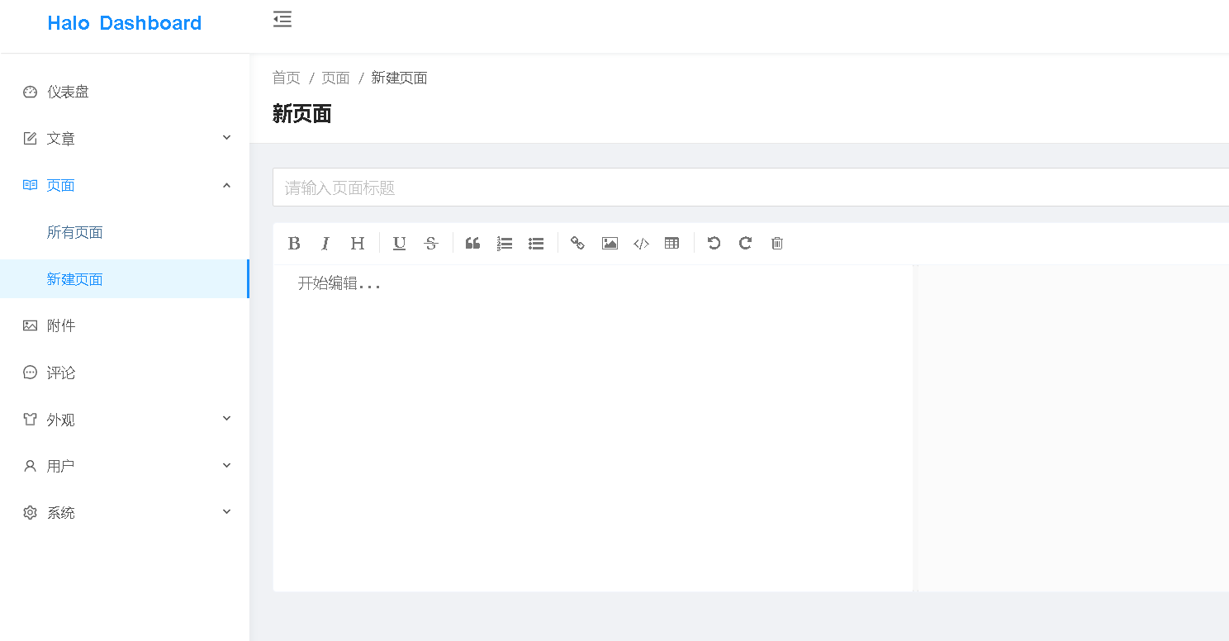Image resolution: width=1229 pixels, height=641 pixels.
Task: Open 所有页面 submenu item
Action: pyautogui.click(x=125, y=232)
